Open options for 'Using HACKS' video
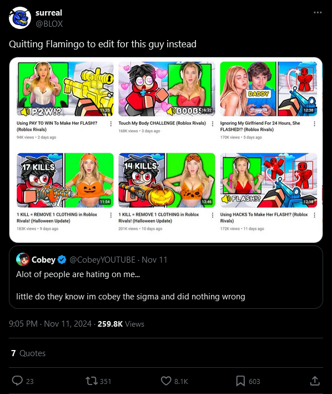The image size is (332, 394). [x=314, y=215]
